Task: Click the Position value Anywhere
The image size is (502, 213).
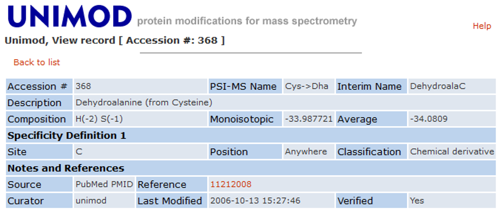Action: (306, 151)
